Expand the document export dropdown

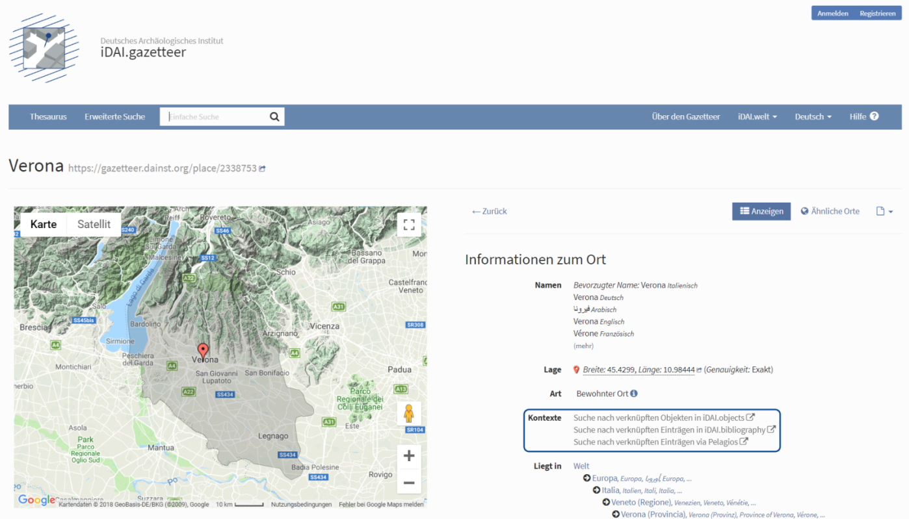tap(884, 211)
